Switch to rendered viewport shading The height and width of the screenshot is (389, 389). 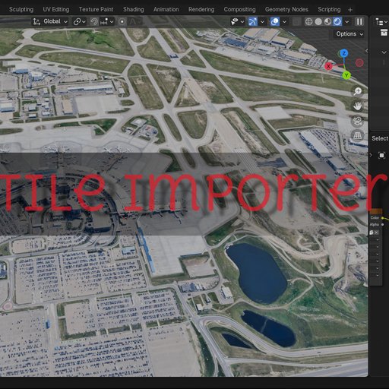click(337, 22)
